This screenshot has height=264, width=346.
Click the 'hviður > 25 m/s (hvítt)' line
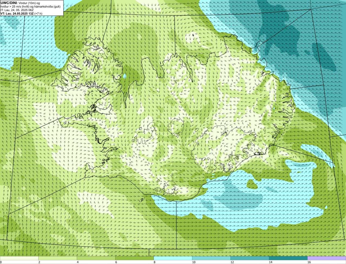pyautogui.click(x=31, y=6)
